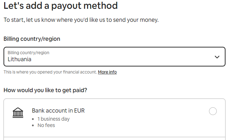Click the chevron arrow in the billing country field

point(217,57)
